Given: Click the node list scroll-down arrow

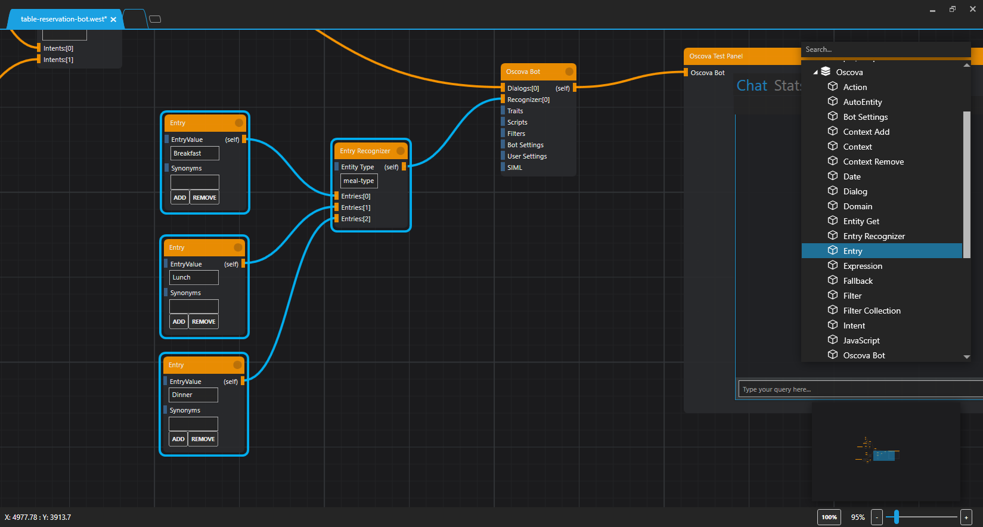Looking at the screenshot, I should [x=967, y=356].
